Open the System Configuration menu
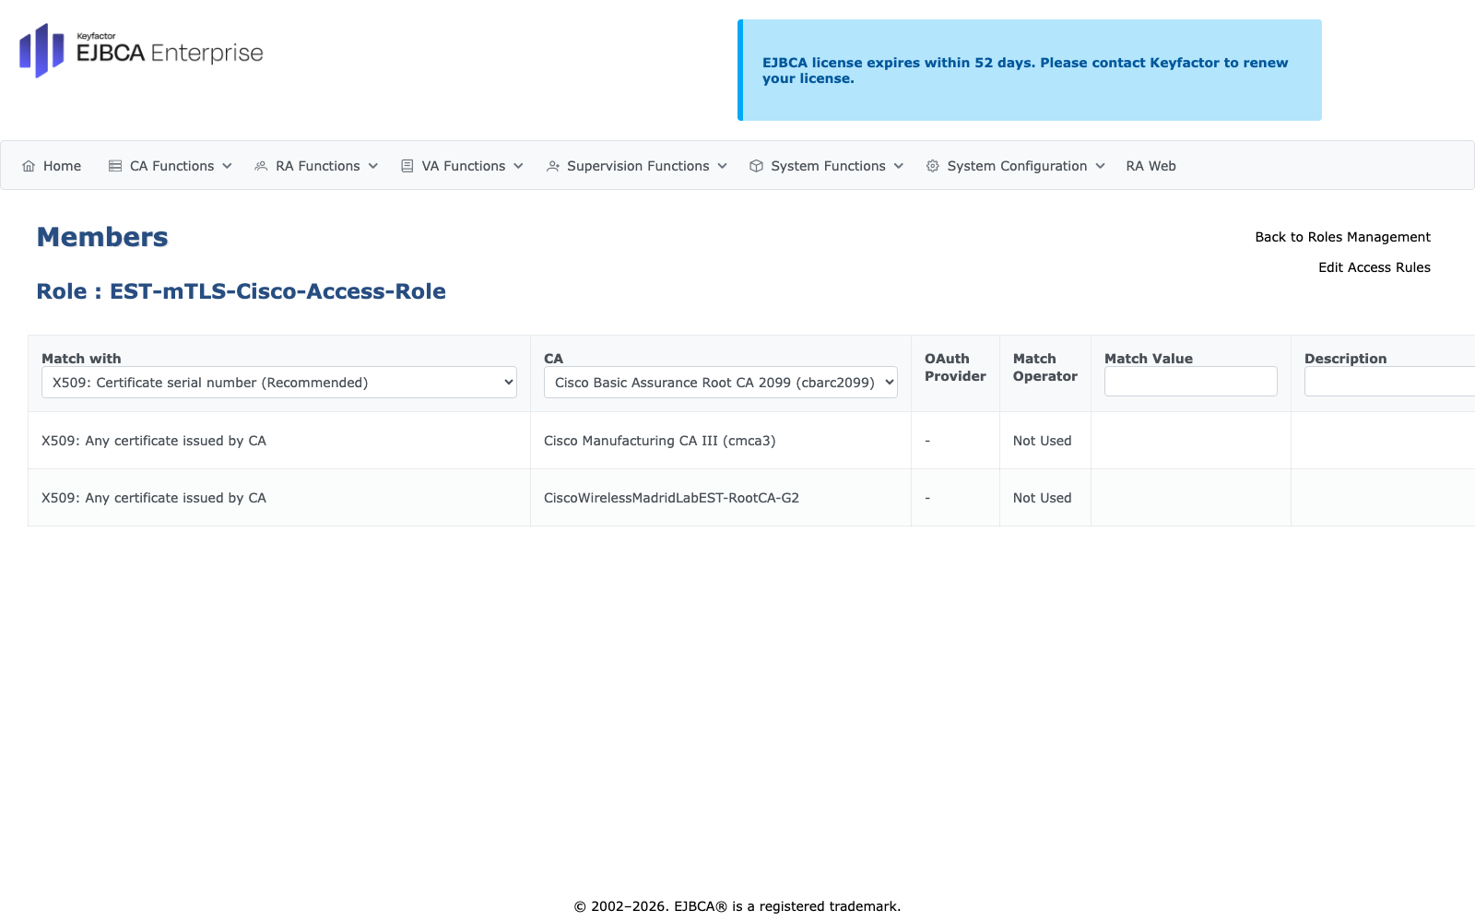 [1016, 166]
